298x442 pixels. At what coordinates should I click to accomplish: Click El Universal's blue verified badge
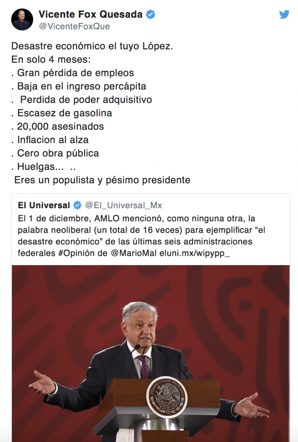point(77,205)
